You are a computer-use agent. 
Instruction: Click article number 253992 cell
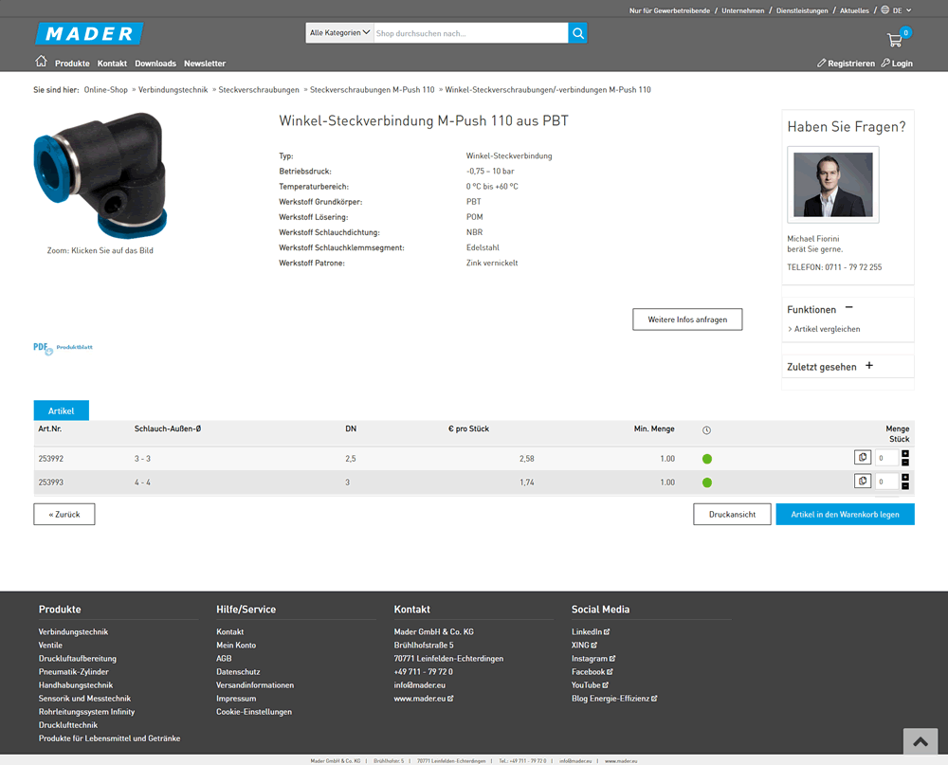click(x=51, y=459)
